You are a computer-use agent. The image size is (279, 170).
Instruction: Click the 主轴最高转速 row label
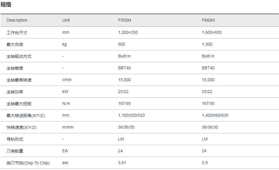[x=19, y=80]
